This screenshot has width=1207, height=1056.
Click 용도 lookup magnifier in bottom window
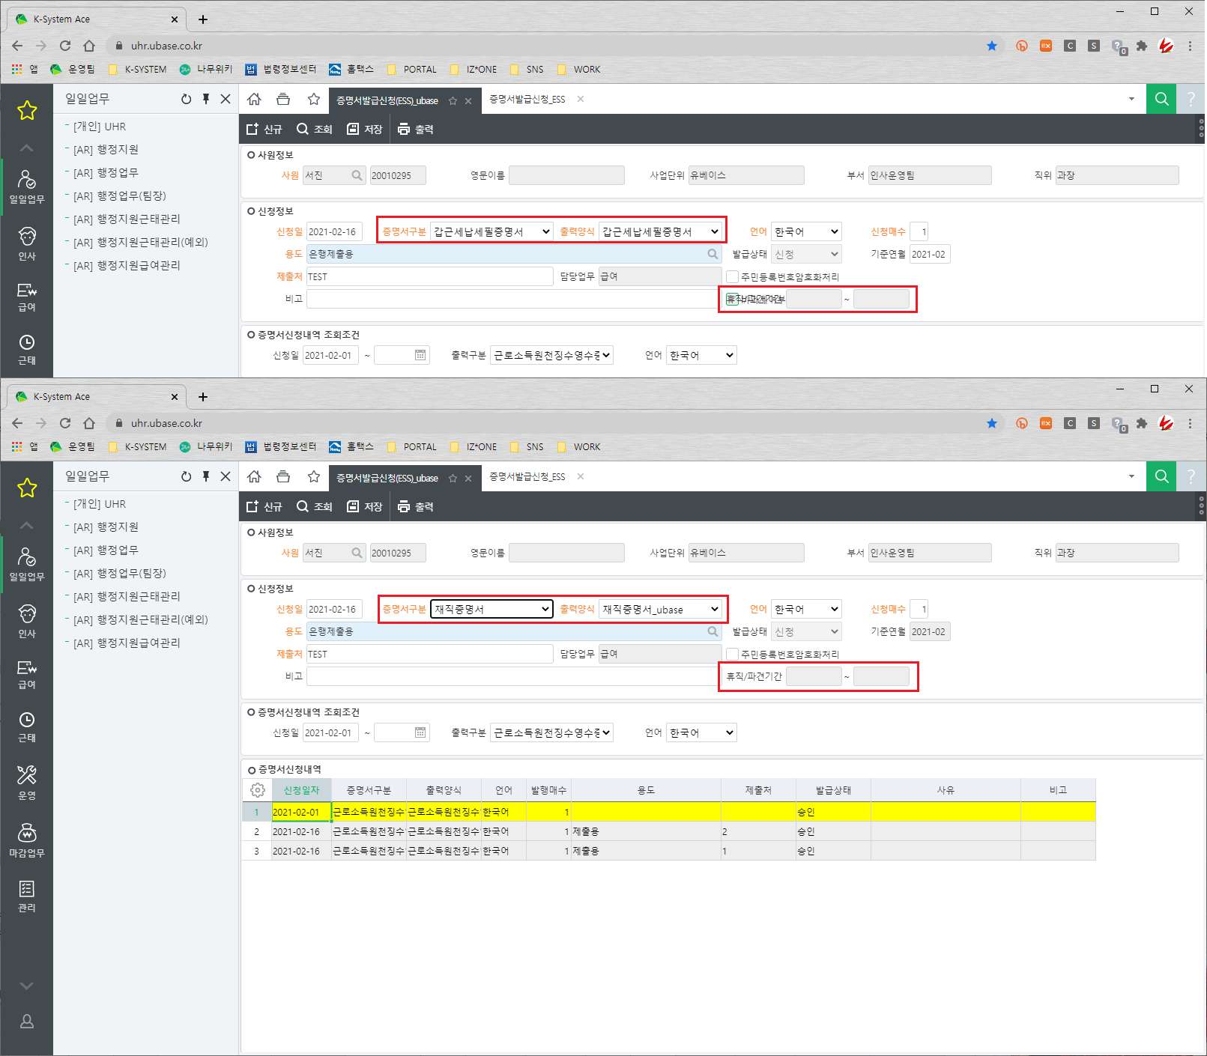[713, 631]
